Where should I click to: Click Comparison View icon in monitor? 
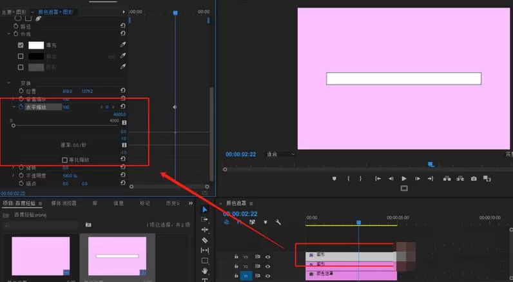coord(487,179)
